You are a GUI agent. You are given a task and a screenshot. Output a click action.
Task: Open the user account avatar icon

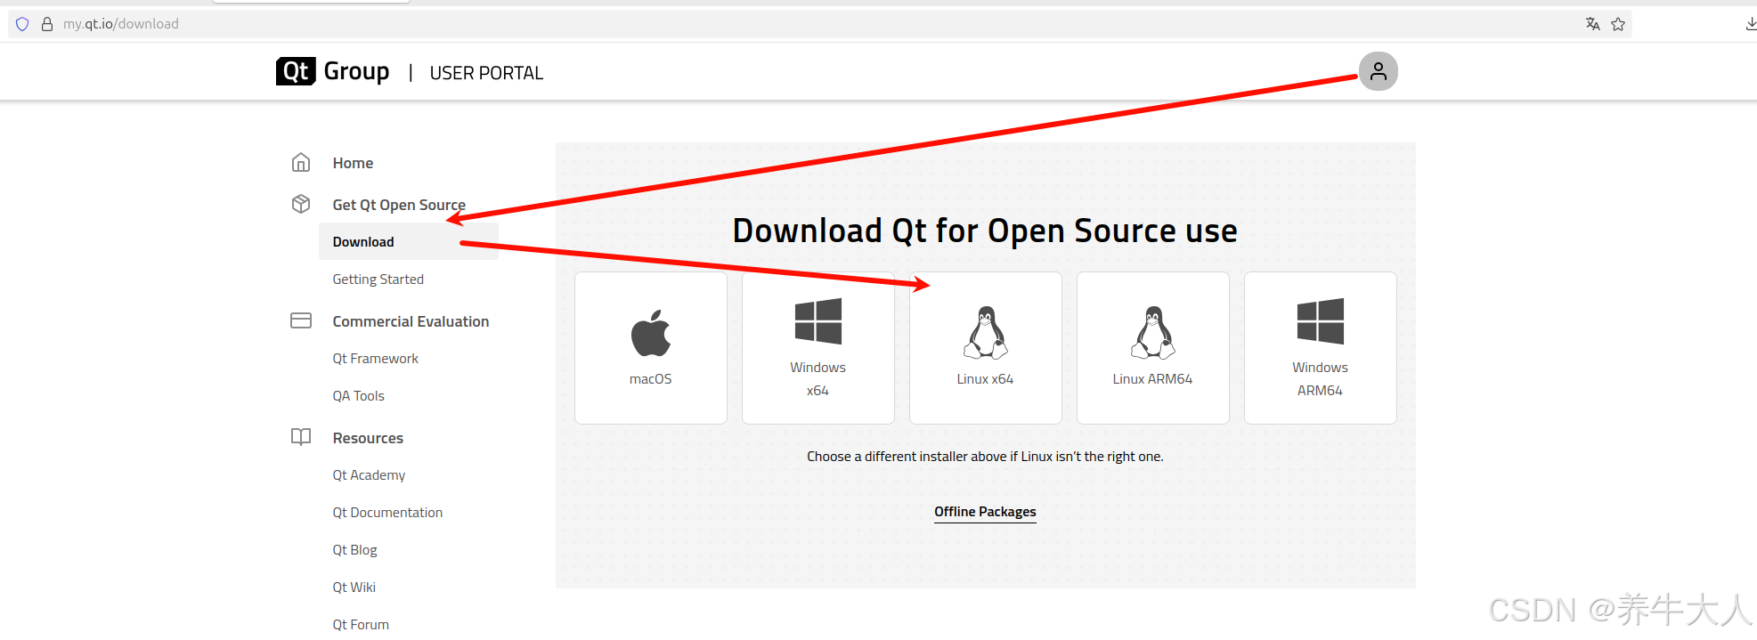coord(1378,71)
